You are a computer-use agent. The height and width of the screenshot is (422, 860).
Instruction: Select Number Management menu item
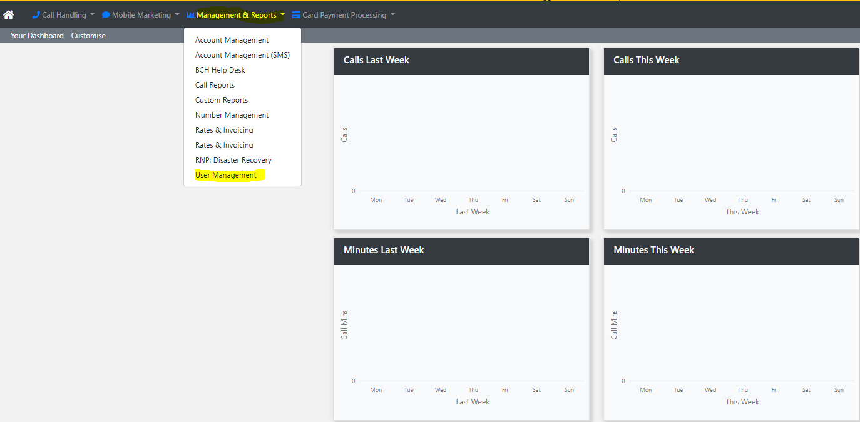[232, 115]
